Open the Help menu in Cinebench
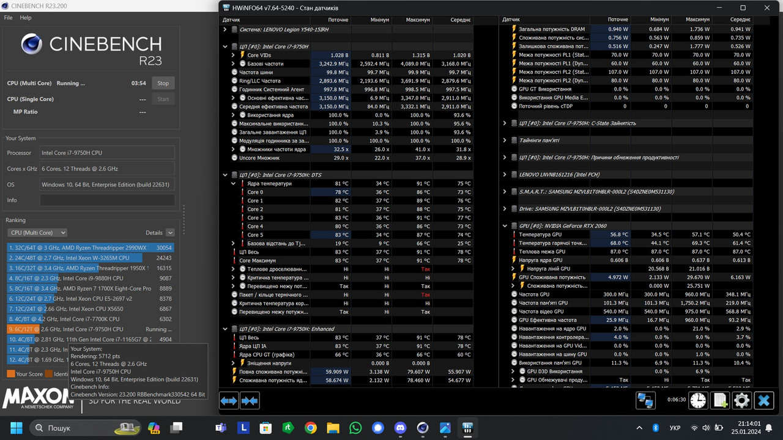 [25, 18]
